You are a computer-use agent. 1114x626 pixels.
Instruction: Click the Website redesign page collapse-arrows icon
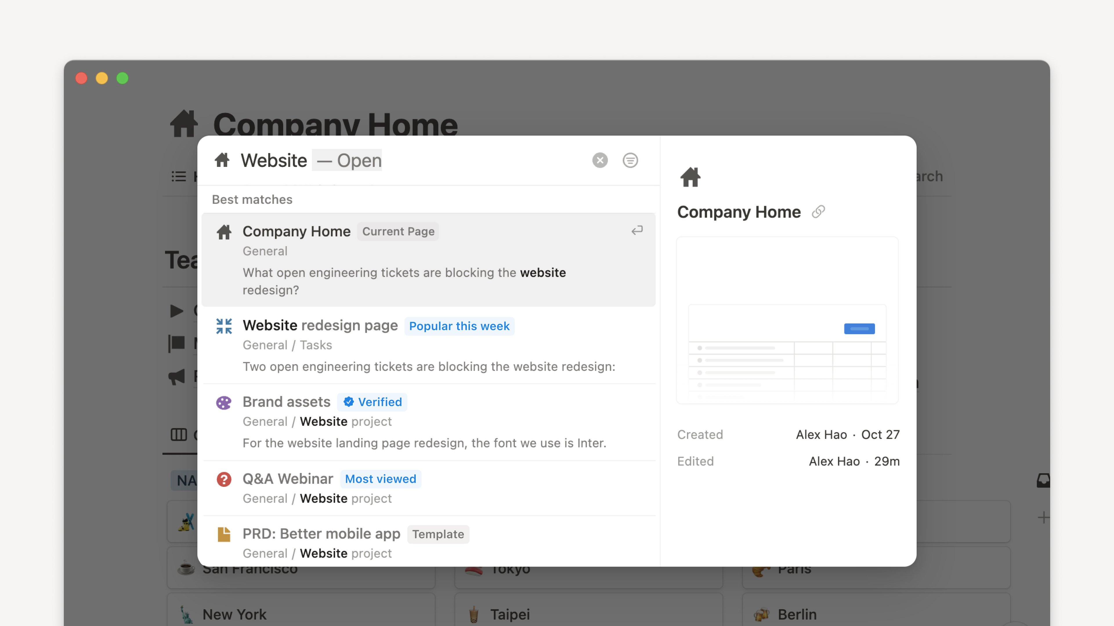(224, 326)
